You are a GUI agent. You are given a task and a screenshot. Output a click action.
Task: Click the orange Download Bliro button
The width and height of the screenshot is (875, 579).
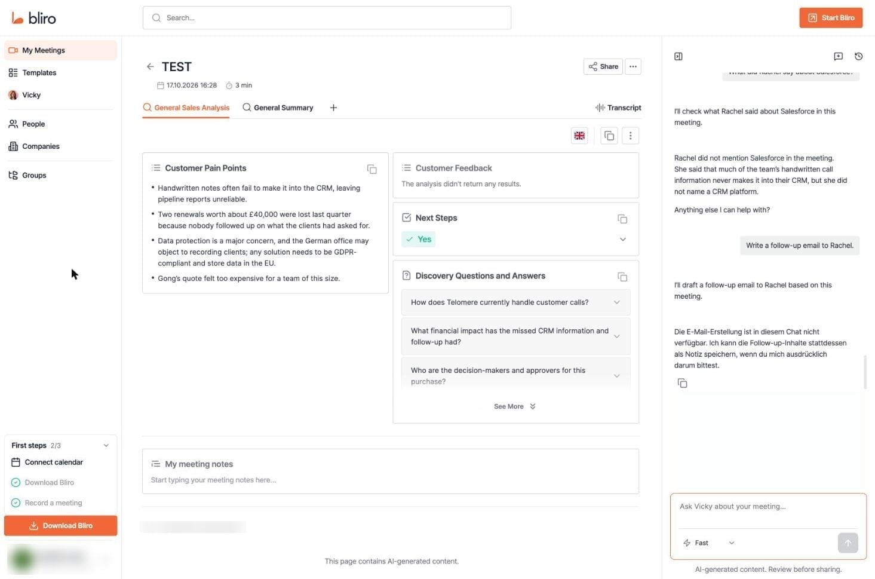pyautogui.click(x=60, y=526)
